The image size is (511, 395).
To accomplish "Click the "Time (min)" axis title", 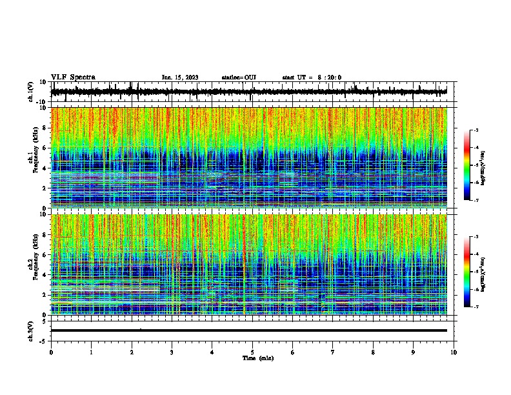I will coord(258,358).
